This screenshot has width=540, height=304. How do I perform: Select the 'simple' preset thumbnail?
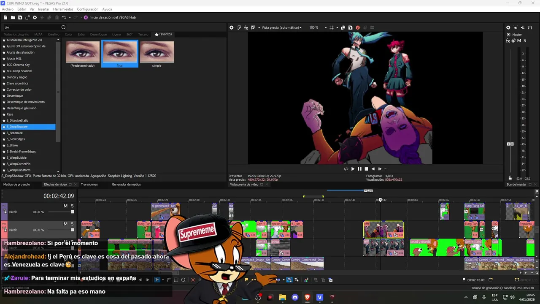pyautogui.click(x=157, y=54)
